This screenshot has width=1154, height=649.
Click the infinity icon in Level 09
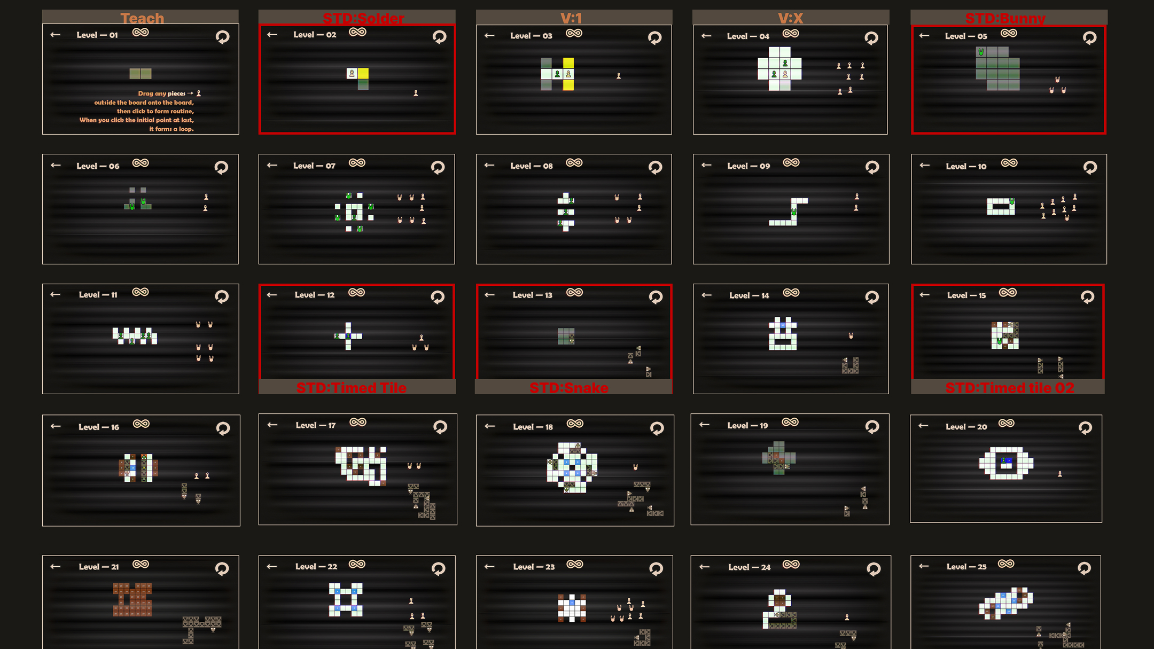(791, 162)
